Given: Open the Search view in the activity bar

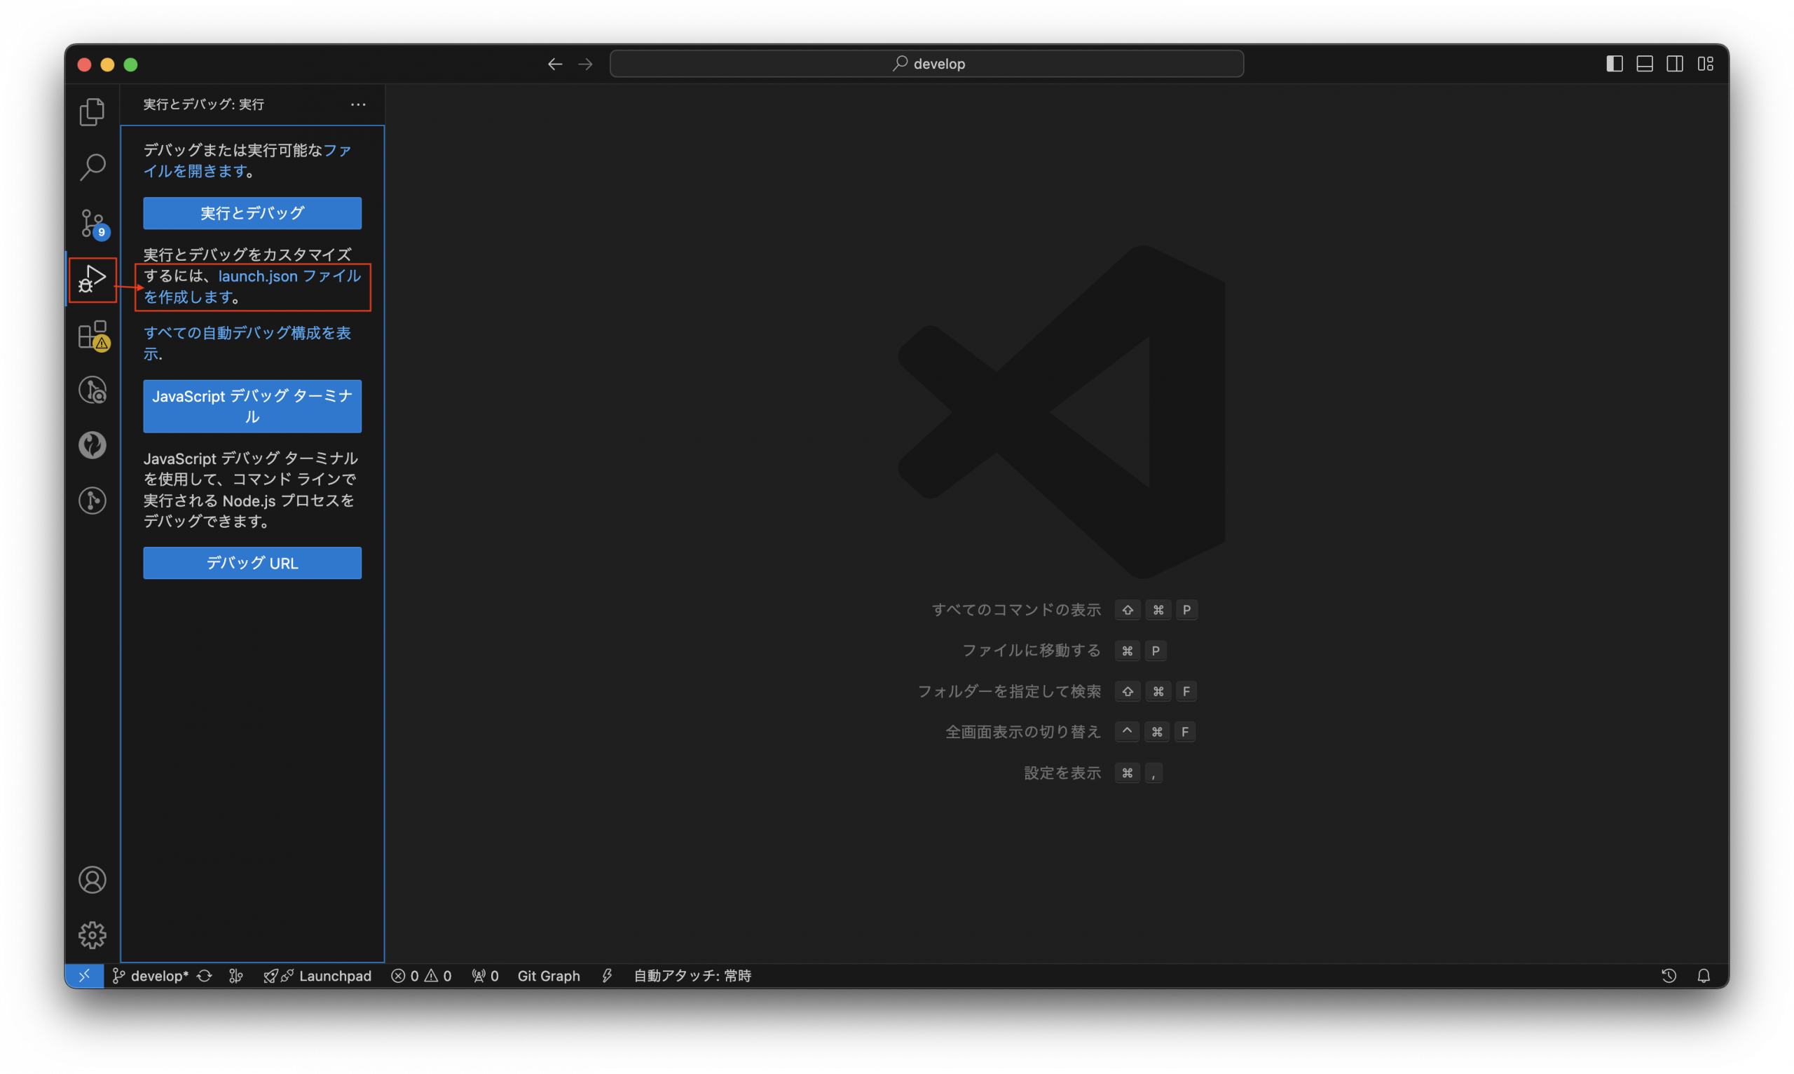Looking at the screenshot, I should (92, 167).
